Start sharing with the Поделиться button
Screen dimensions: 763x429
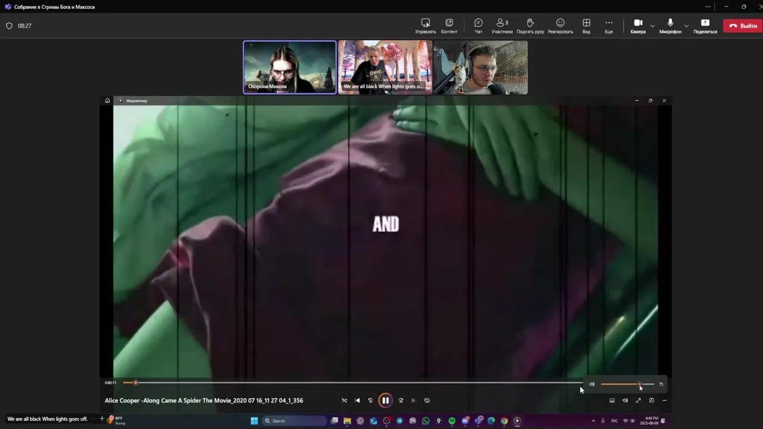point(705,26)
